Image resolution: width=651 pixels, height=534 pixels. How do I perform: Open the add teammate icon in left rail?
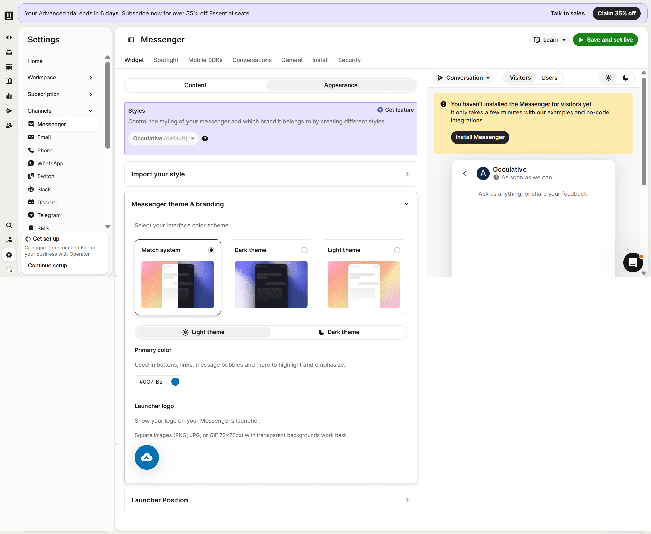click(x=9, y=240)
